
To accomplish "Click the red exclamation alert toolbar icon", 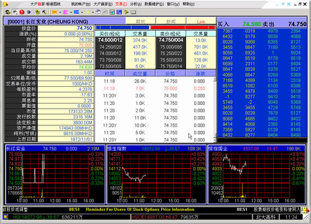I will [22, 12].
